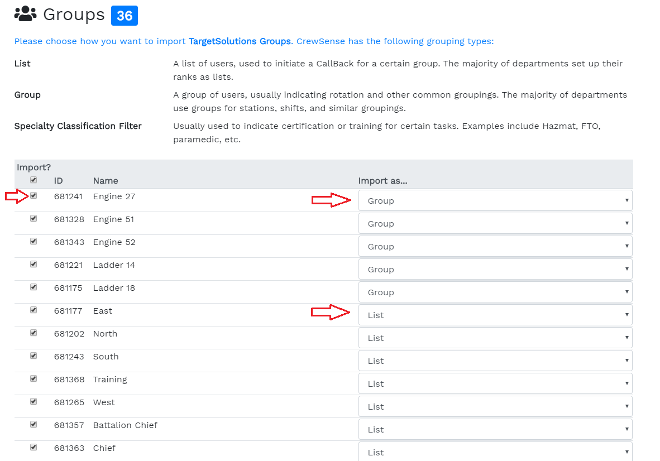Screen dimensions: 660x461
Task: Toggle import checkbox for North
Action: (x=34, y=333)
